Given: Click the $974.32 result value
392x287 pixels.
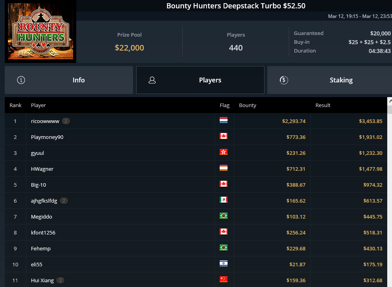Looking at the screenshot, I should [373, 185].
